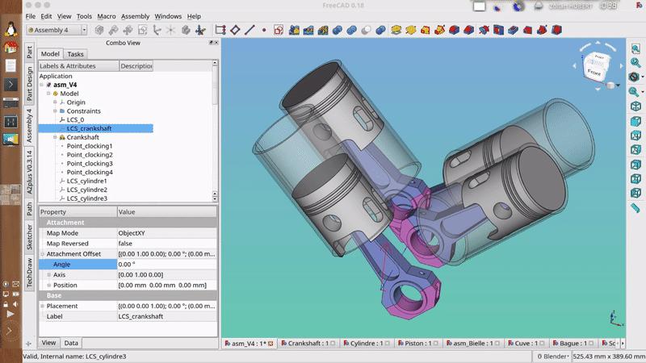The height and width of the screenshot is (363, 646).
Task: Click the measure distance ruler icon
Action: pyautogui.click(x=636, y=208)
